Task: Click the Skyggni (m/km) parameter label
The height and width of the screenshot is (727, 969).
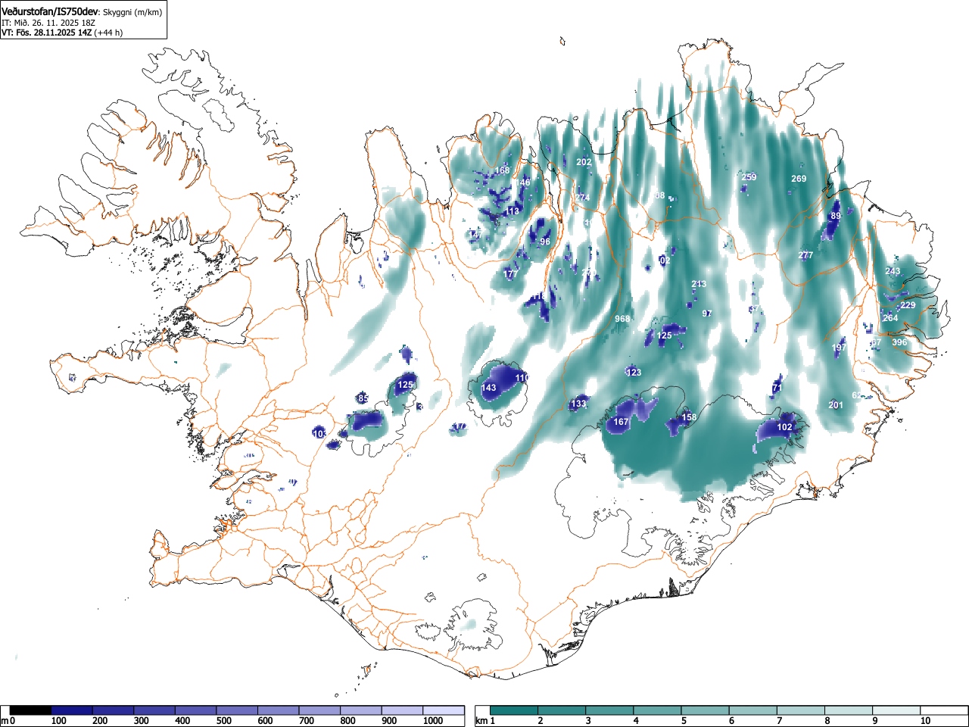Action: (x=132, y=12)
